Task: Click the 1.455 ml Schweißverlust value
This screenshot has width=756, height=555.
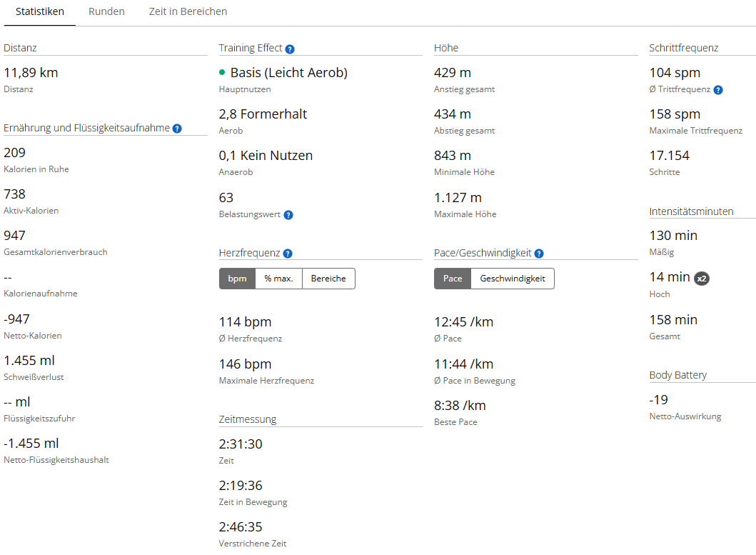Action: tap(29, 361)
